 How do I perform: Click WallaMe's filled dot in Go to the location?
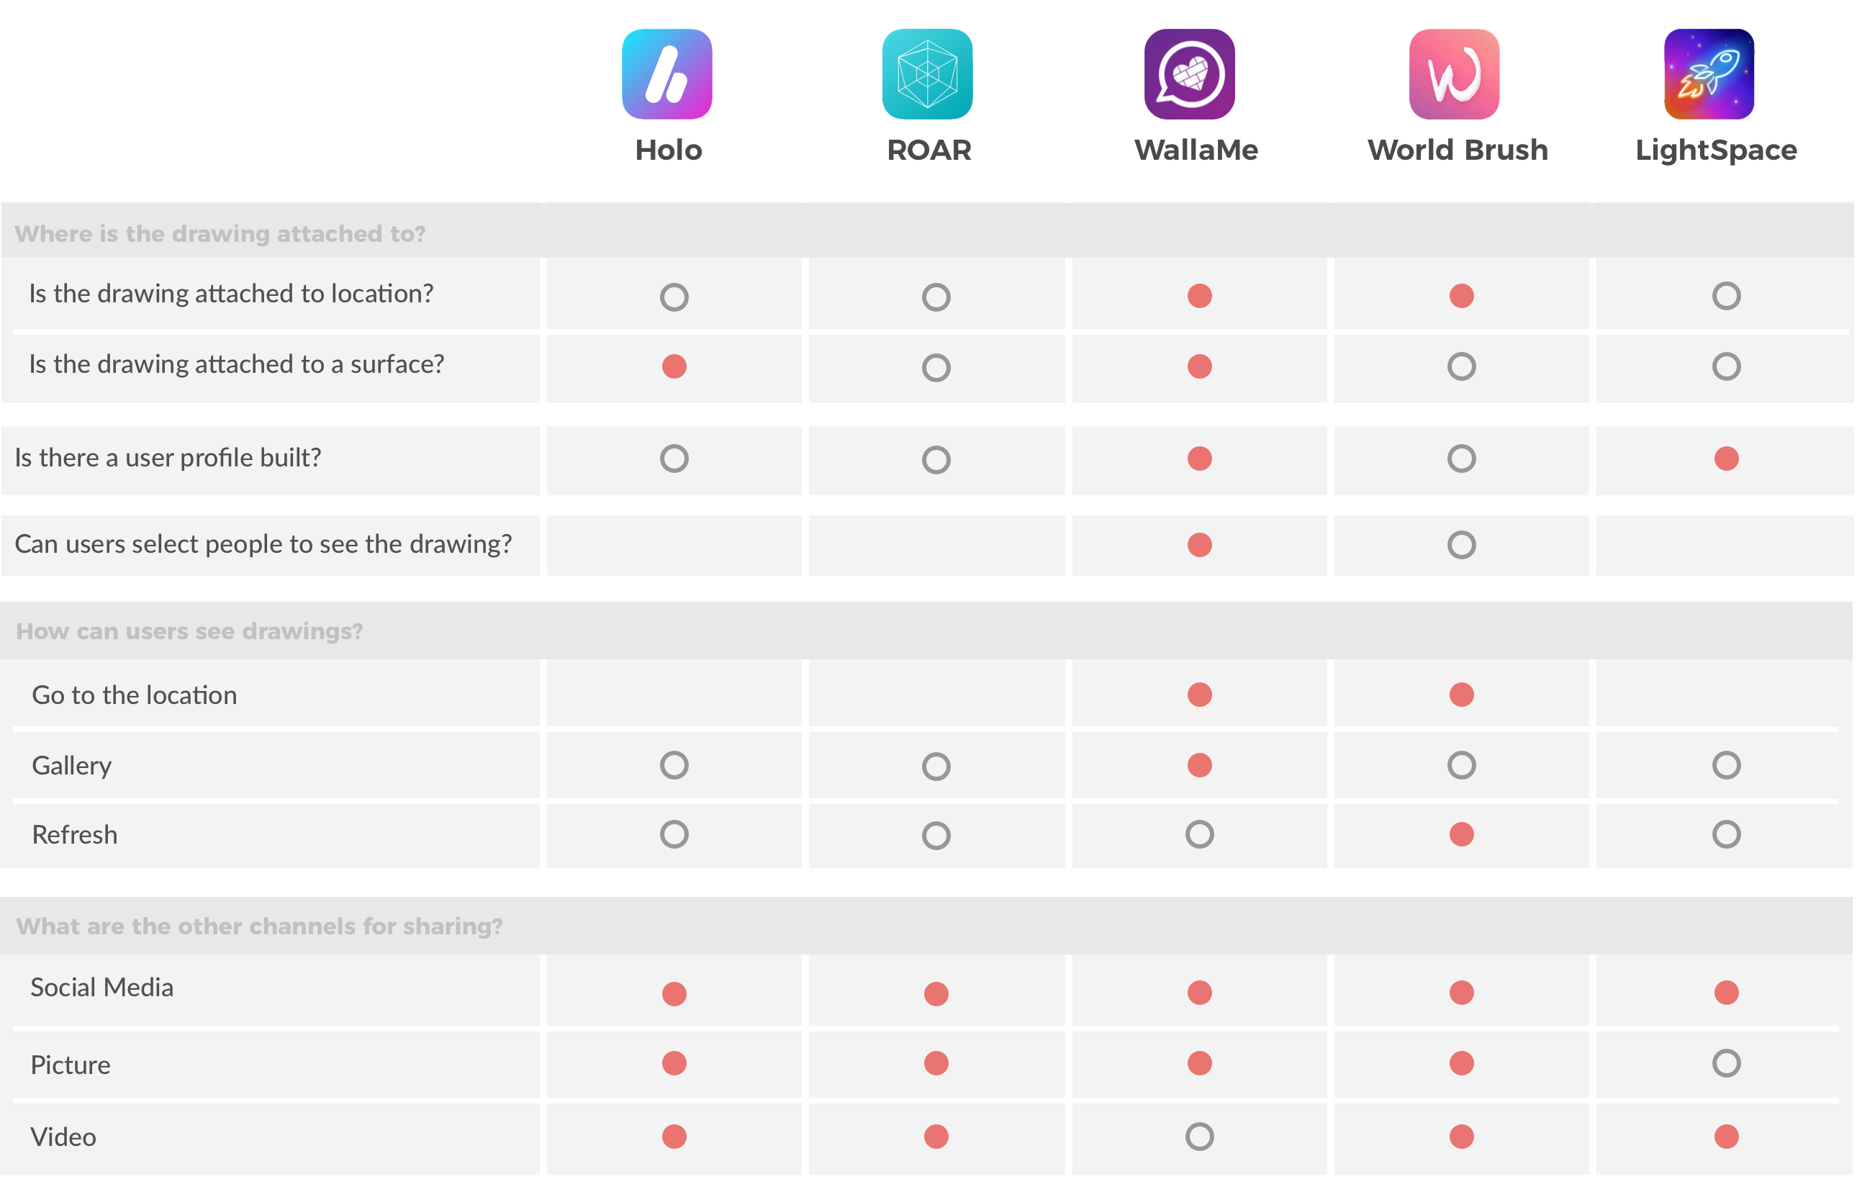[x=1199, y=695]
